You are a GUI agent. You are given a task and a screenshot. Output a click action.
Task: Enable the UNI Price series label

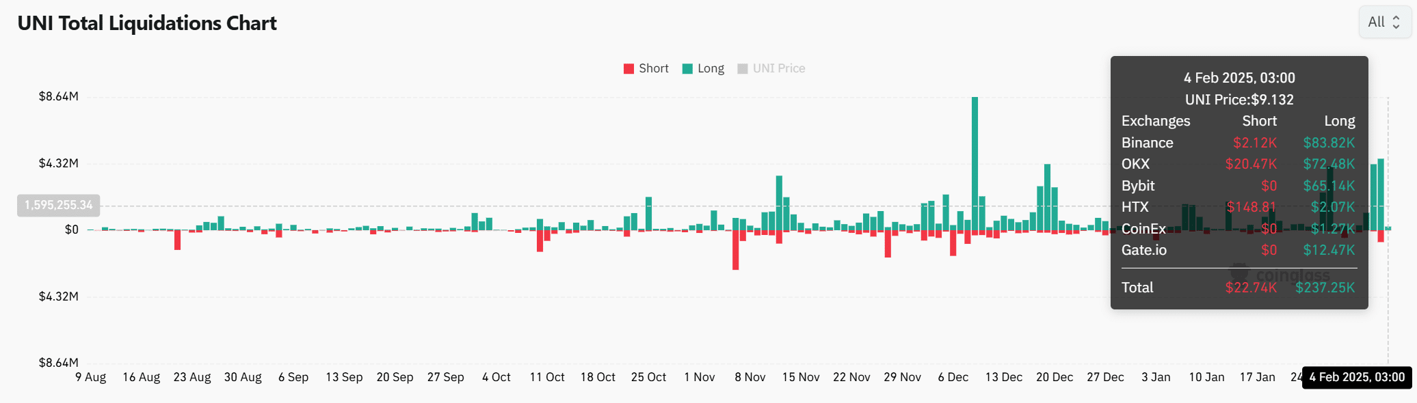point(778,69)
